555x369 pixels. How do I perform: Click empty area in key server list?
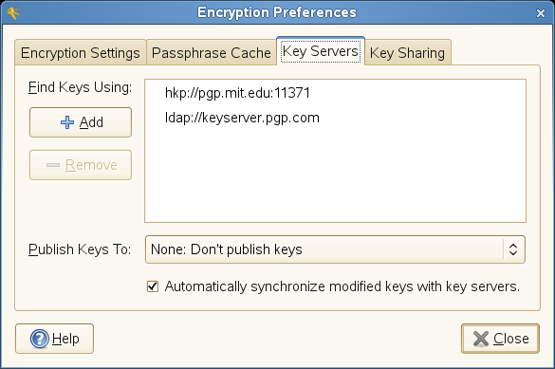(x=335, y=175)
